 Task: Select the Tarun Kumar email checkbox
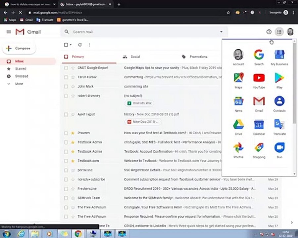66,77
